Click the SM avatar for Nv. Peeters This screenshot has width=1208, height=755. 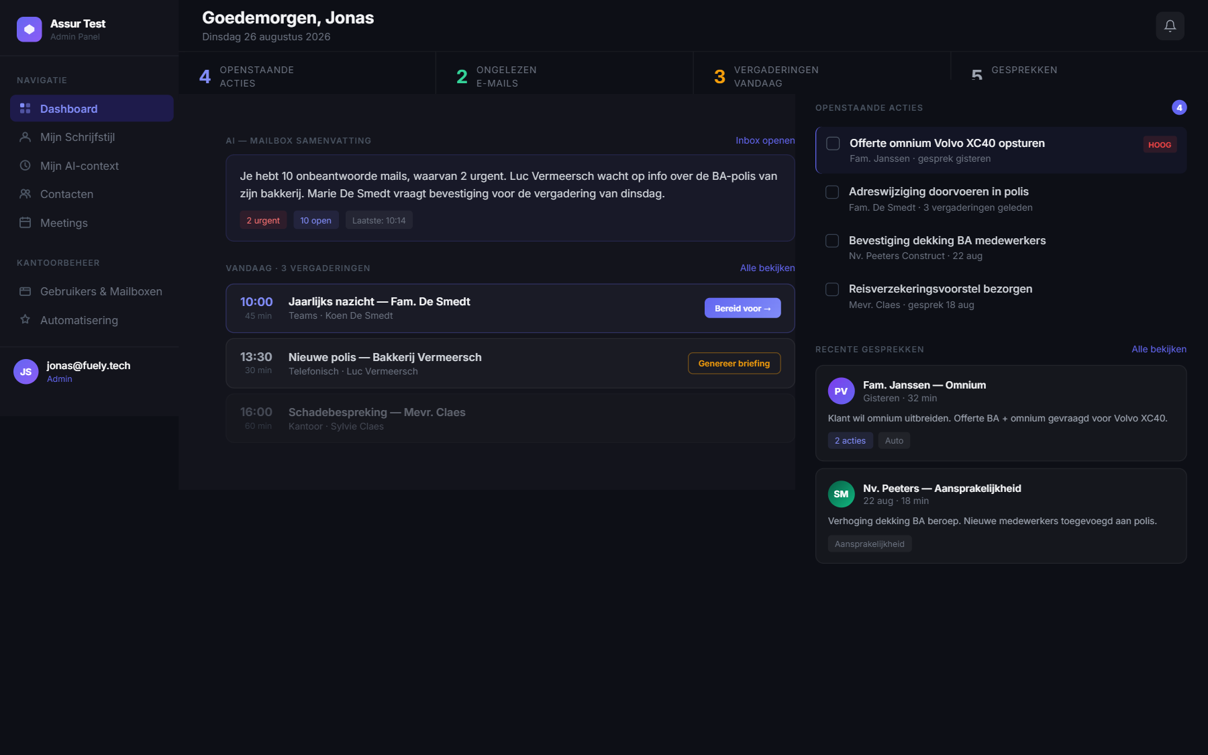(x=841, y=494)
